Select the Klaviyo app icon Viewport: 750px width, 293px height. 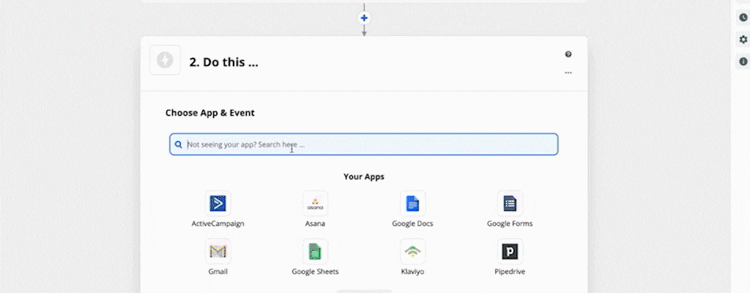pyautogui.click(x=413, y=251)
